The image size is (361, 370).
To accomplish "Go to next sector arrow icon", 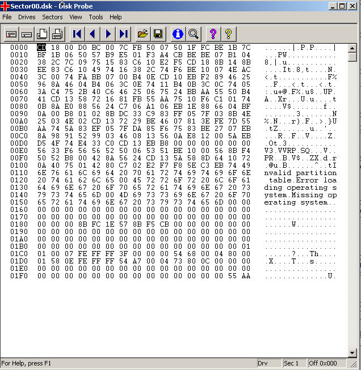I will (x=108, y=34).
